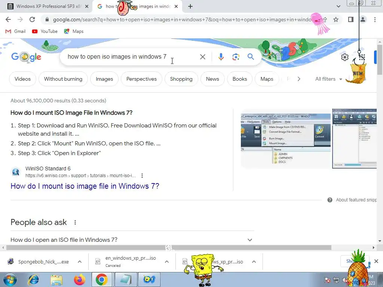383x287 pixels.
Task: Open WinISO result three-dot options
Action: point(142,176)
